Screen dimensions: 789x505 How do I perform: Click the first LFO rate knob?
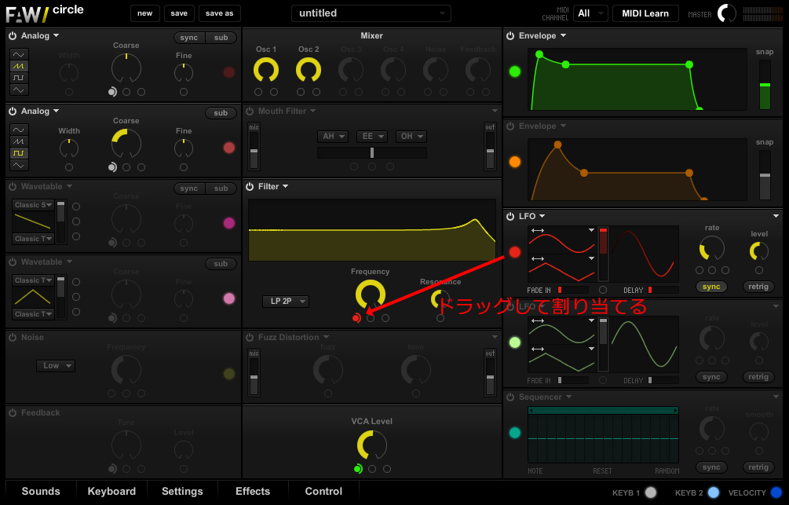tap(712, 249)
